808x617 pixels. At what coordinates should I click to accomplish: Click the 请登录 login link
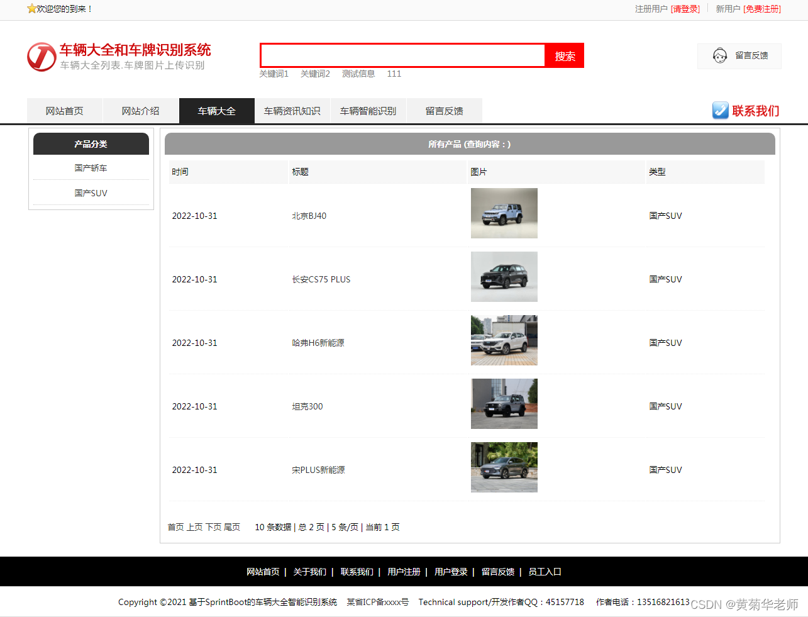click(x=685, y=9)
